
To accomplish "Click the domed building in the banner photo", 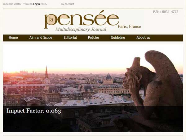I will pyautogui.click(x=108, y=79).
